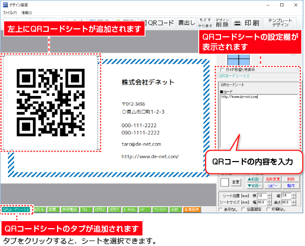Minimize the デザイン画面 window
This screenshot has width=305, height=246.
pyautogui.click(x=268, y=5)
